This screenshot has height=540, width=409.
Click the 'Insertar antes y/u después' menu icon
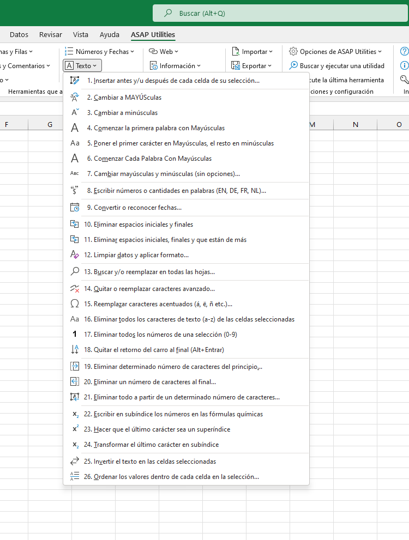coord(74,81)
